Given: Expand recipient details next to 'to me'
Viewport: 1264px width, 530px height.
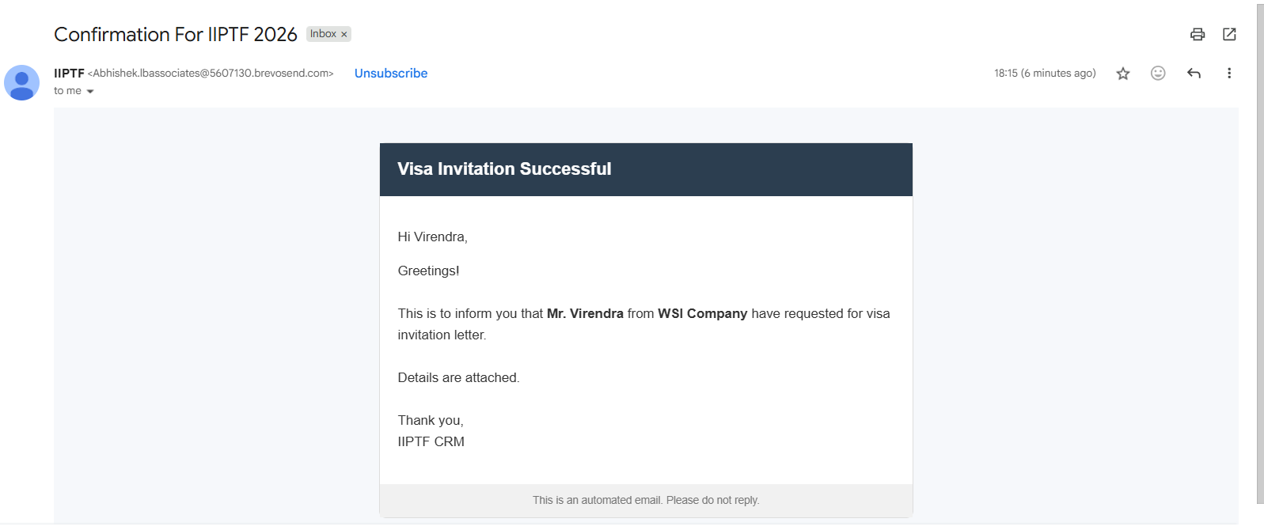Looking at the screenshot, I should tap(90, 92).
